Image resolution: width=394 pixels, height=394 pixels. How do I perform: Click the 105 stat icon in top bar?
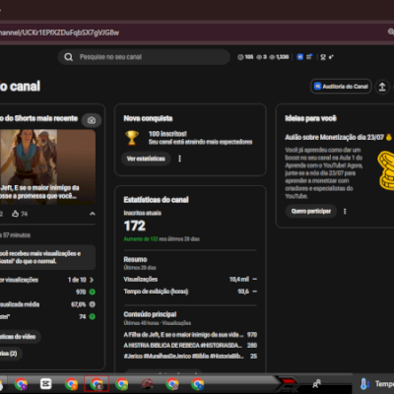(x=240, y=57)
